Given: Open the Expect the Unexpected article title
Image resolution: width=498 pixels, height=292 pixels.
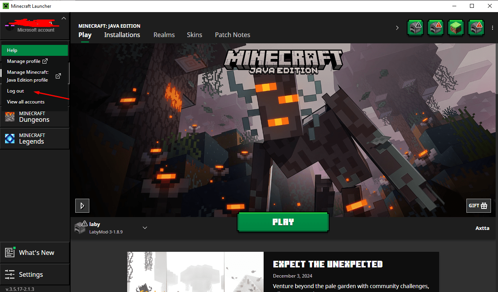Looking at the screenshot, I should tap(328, 264).
